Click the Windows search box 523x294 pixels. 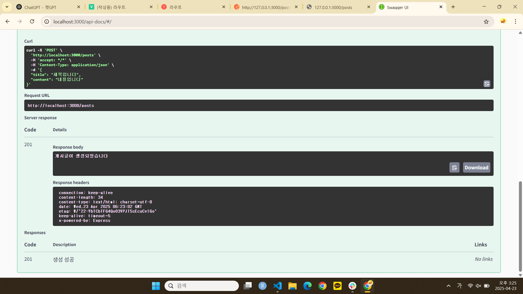click(202, 286)
